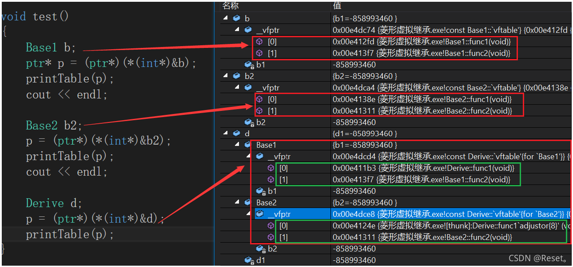Click the d1 field icon

pyautogui.click(x=249, y=260)
